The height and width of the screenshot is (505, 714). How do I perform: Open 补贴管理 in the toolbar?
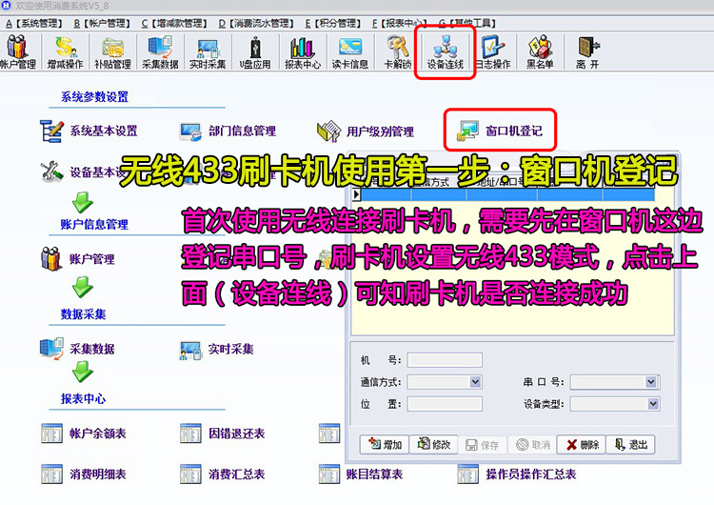(112, 51)
